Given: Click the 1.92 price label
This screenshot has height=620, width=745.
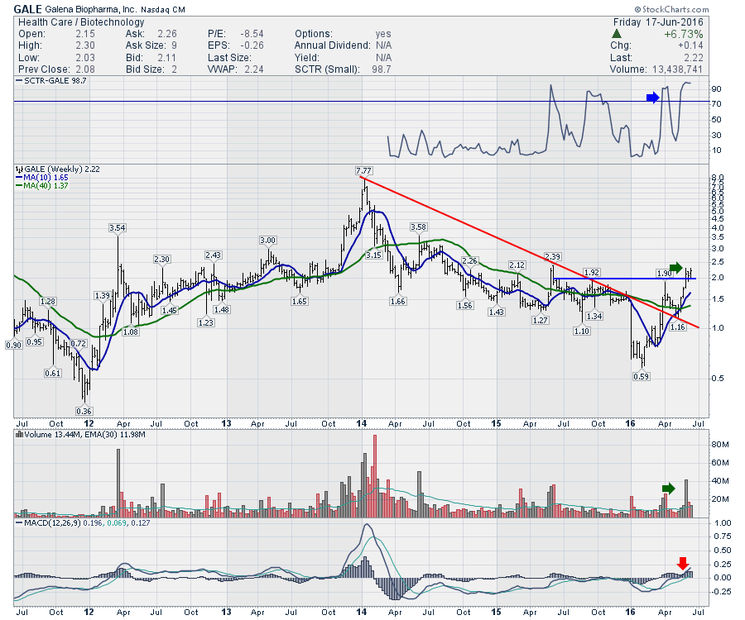Looking at the screenshot, I should [x=592, y=272].
